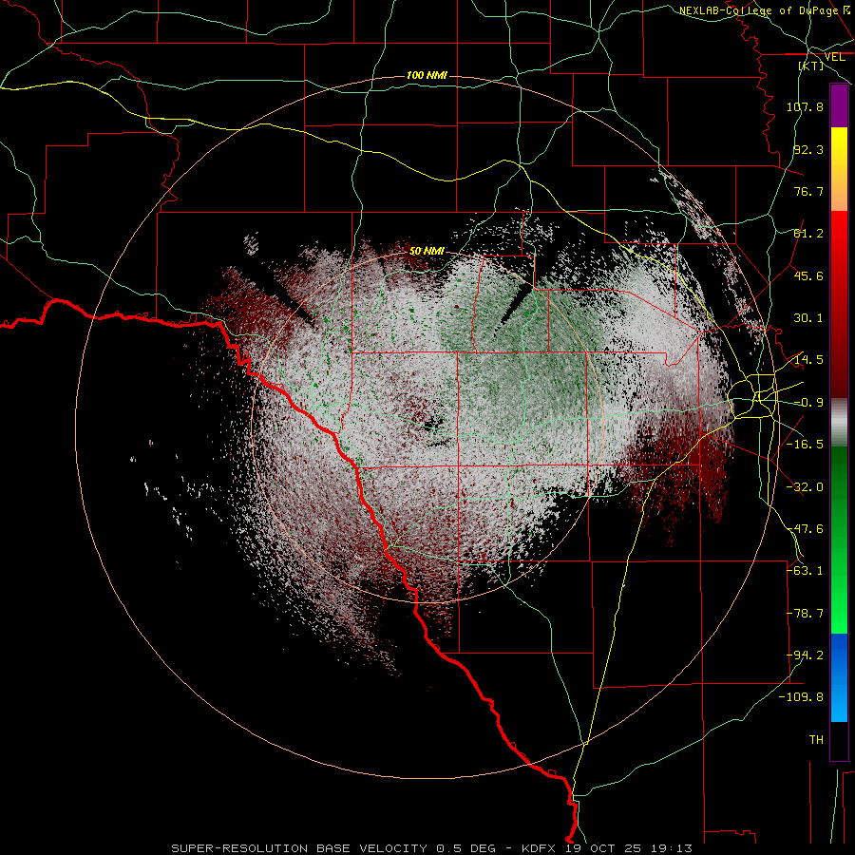Click the yellow-orange segment of the color bar
Viewport: 855px width, 855px height.
tap(839, 169)
